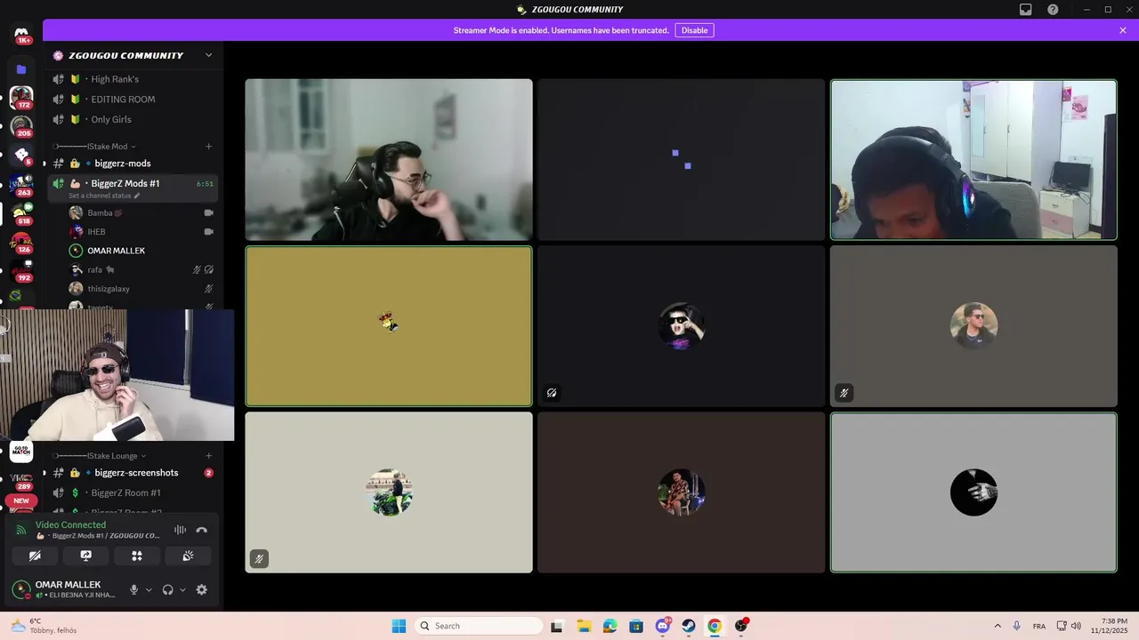Open Discord inbox icon in title bar
This screenshot has height=640, width=1139.
pyautogui.click(x=1026, y=10)
